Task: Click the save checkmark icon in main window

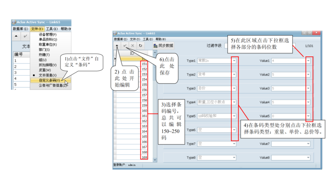Action: click(x=125, y=45)
